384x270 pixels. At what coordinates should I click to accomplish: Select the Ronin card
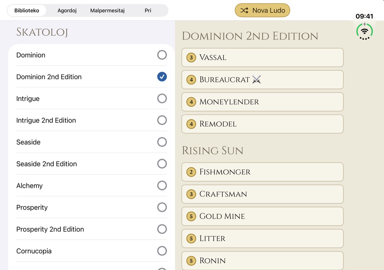[x=262, y=260]
